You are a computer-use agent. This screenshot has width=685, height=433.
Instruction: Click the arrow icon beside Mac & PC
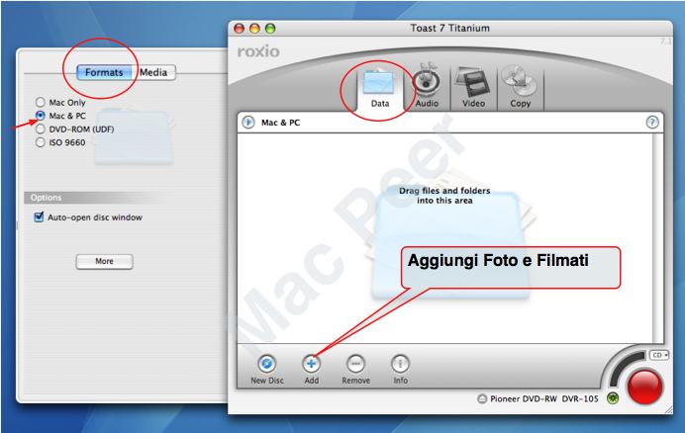coord(248,123)
